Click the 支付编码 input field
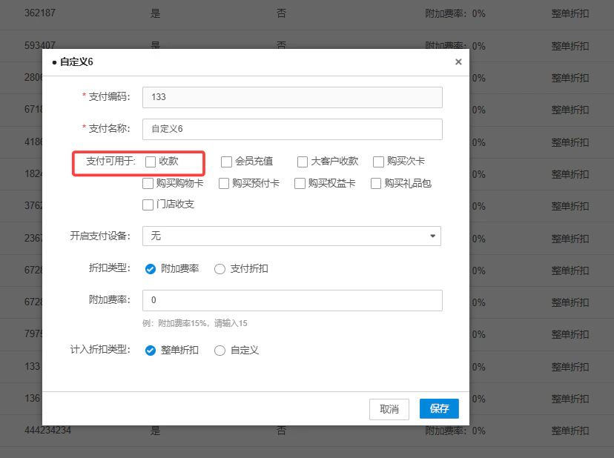The height and width of the screenshot is (458, 614). tap(292, 97)
